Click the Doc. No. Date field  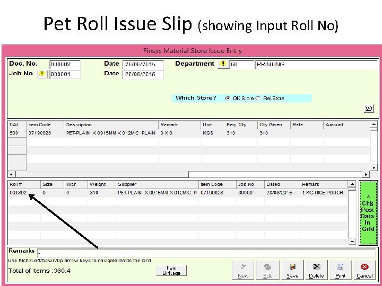tap(143, 65)
